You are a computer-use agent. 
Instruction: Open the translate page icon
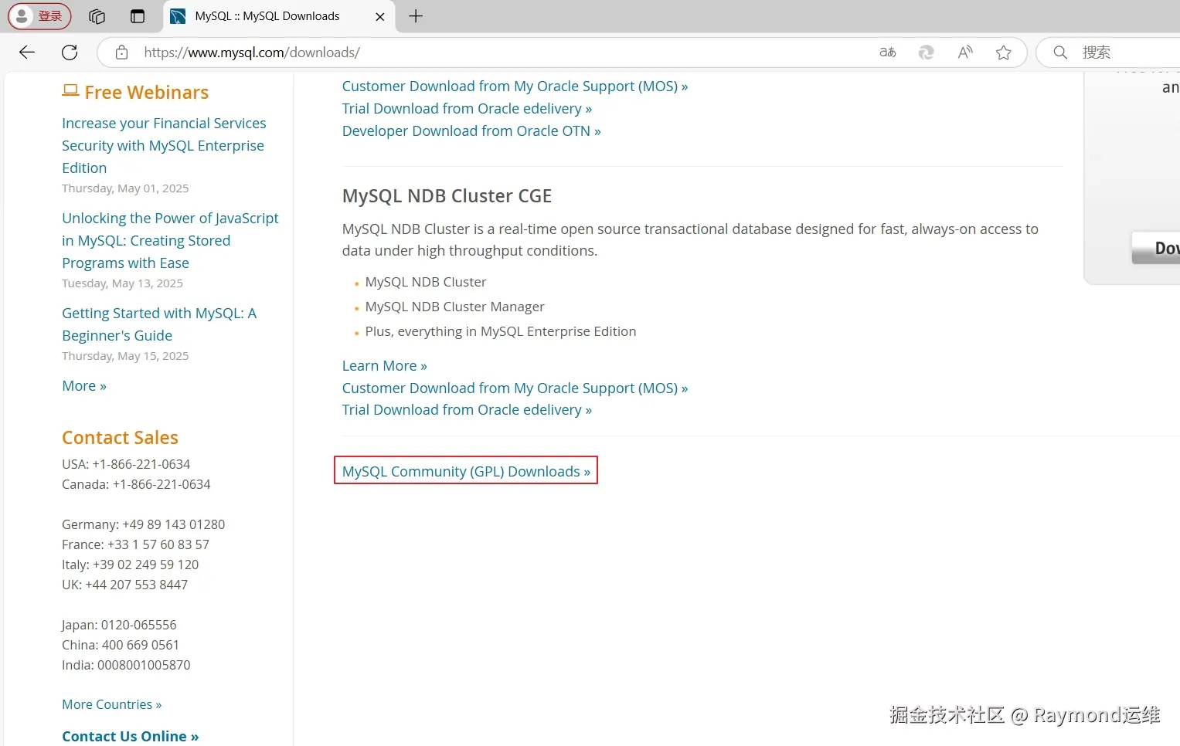[x=888, y=53]
